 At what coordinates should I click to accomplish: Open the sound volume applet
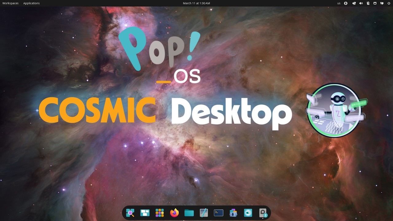click(361, 3)
